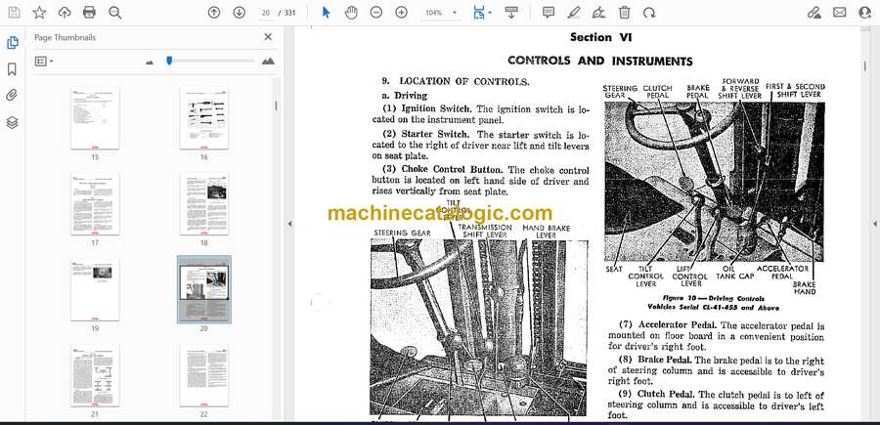Click the Save file icon
880x425 pixels.
click(14, 13)
